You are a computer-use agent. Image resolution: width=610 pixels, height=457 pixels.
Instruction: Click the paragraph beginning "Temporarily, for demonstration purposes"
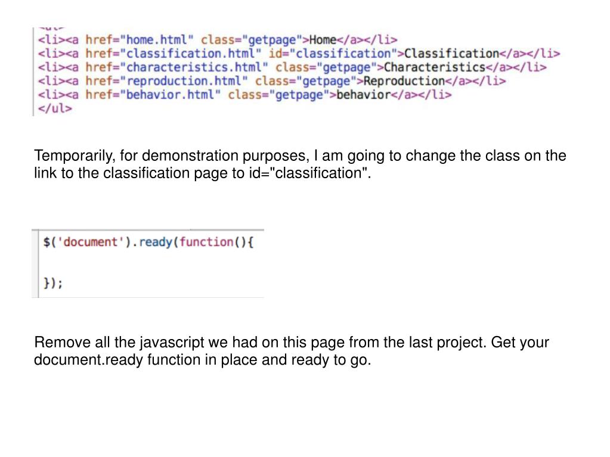click(300, 165)
